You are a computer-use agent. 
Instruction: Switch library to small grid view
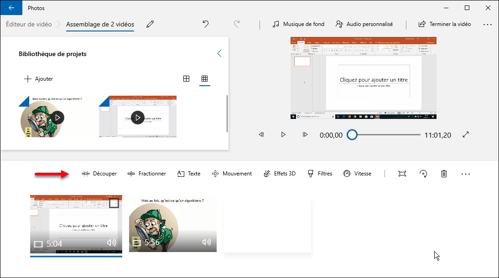pyautogui.click(x=204, y=79)
